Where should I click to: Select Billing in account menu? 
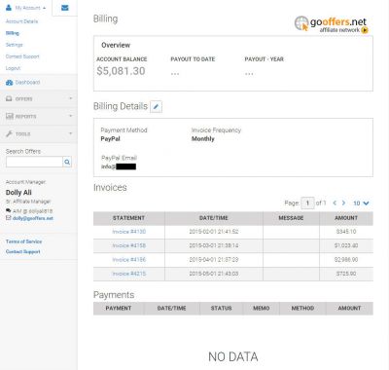[13, 33]
